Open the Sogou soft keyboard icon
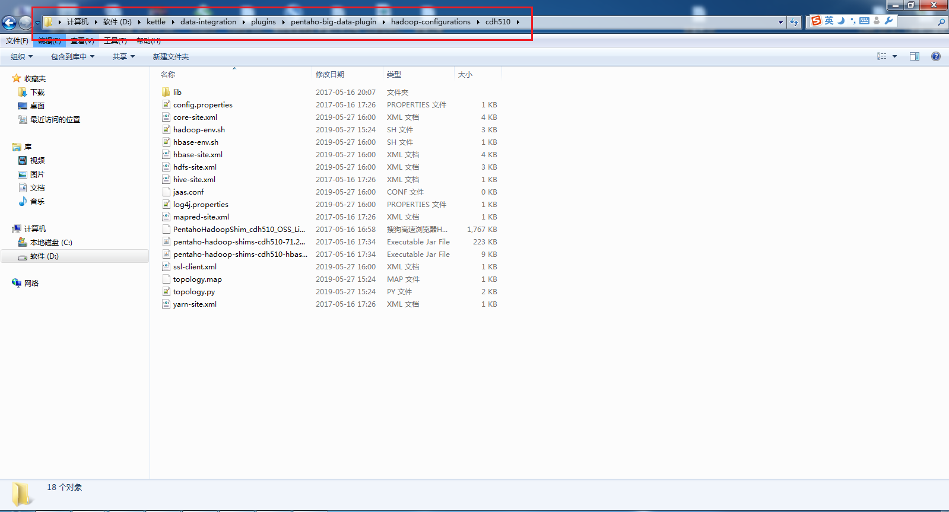The height and width of the screenshot is (512, 949). click(x=864, y=21)
